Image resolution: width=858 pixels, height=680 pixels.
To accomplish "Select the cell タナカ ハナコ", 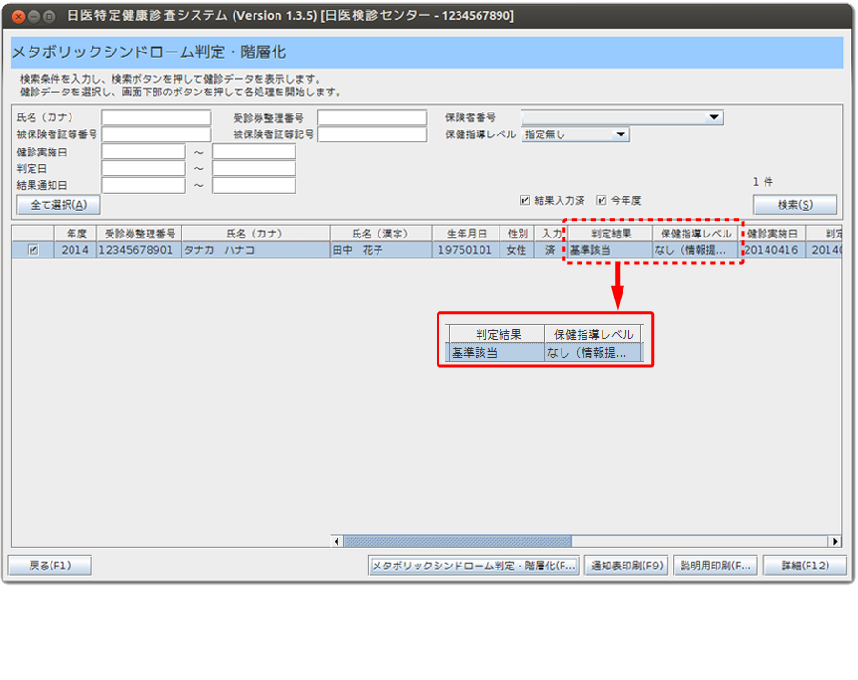I will point(255,250).
